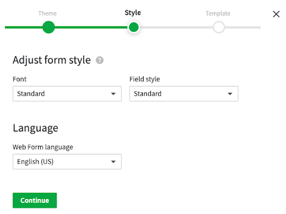The width and height of the screenshot is (286, 214).
Task: Click the Theme step circle
Action: click(x=49, y=27)
